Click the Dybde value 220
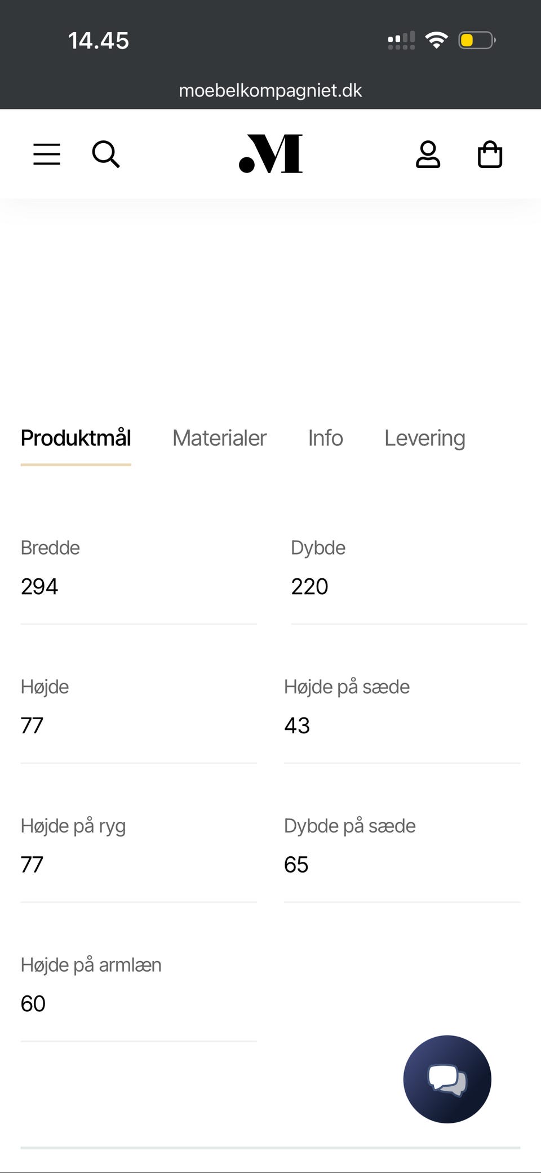The height and width of the screenshot is (1173, 541). pyautogui.click(x=309, y=586)
